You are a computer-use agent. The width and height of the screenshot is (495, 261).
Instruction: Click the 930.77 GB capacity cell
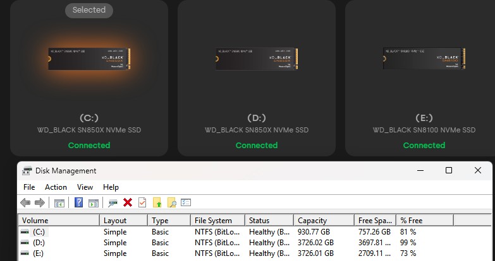pos(314,232)
